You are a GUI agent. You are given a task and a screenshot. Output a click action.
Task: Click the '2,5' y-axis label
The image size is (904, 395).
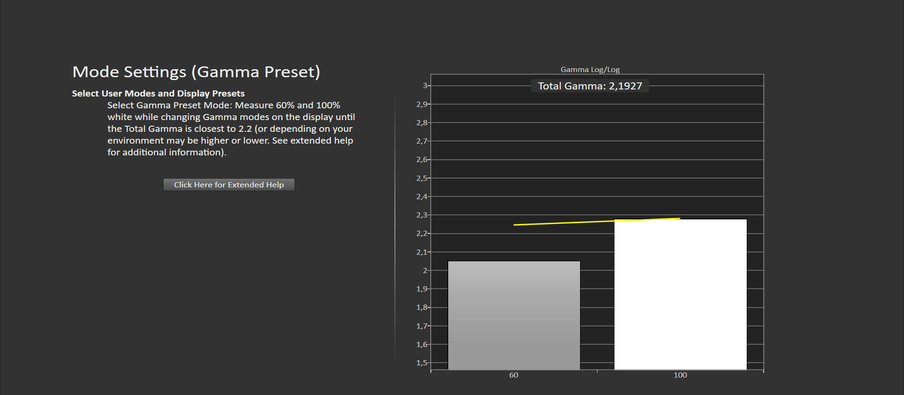tap(421, 178)
